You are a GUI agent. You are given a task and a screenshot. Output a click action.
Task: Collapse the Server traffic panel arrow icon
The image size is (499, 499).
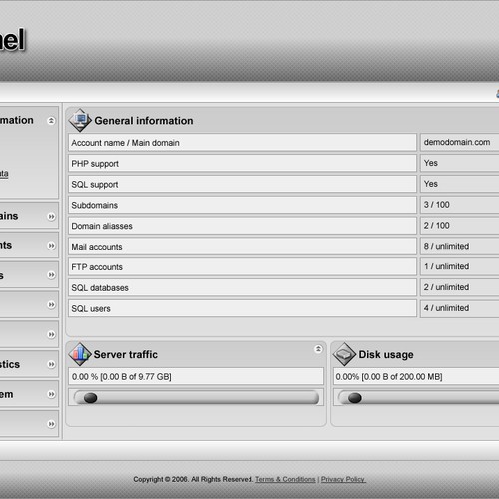click(318, 349)
